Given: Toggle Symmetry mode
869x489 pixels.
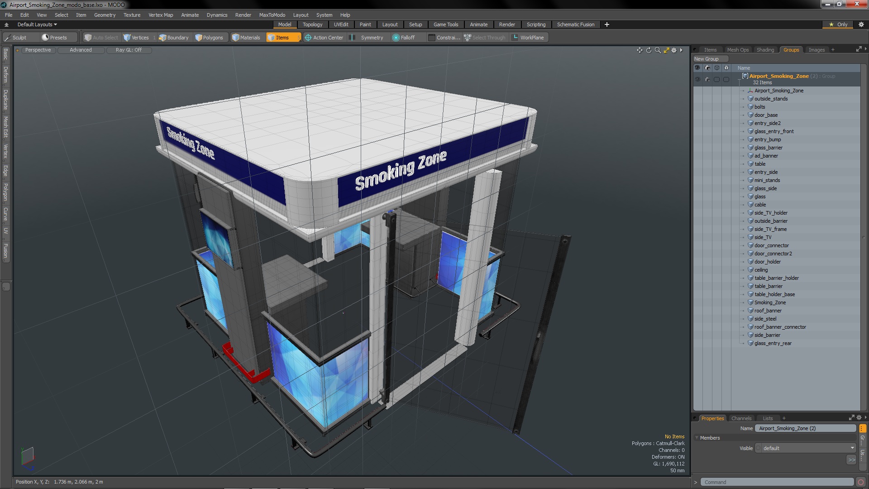Looking at the screenshot, I should 367,38.
